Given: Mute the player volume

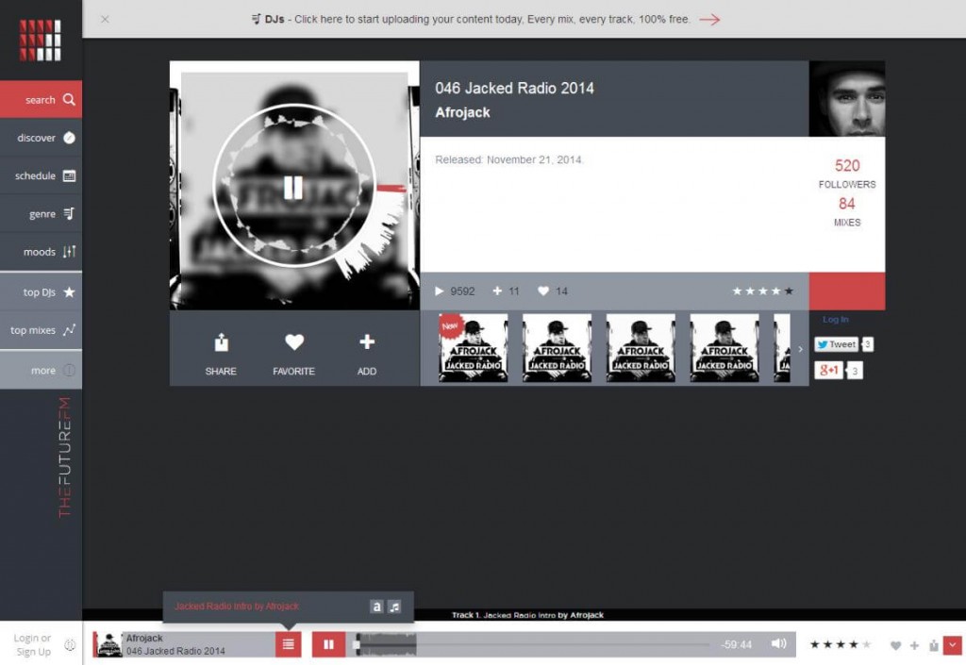Looking at the screenshot, I should tap(778, 644).
